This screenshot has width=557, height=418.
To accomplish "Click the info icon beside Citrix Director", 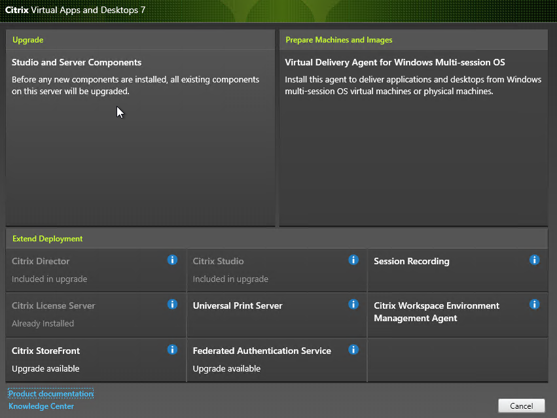I will click(x=172, y=260).
